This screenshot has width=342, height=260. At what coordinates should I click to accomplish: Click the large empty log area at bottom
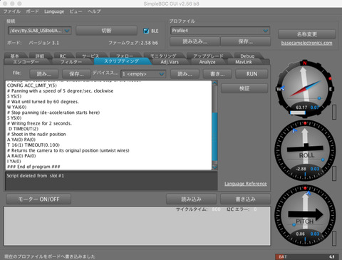point(138,226)
